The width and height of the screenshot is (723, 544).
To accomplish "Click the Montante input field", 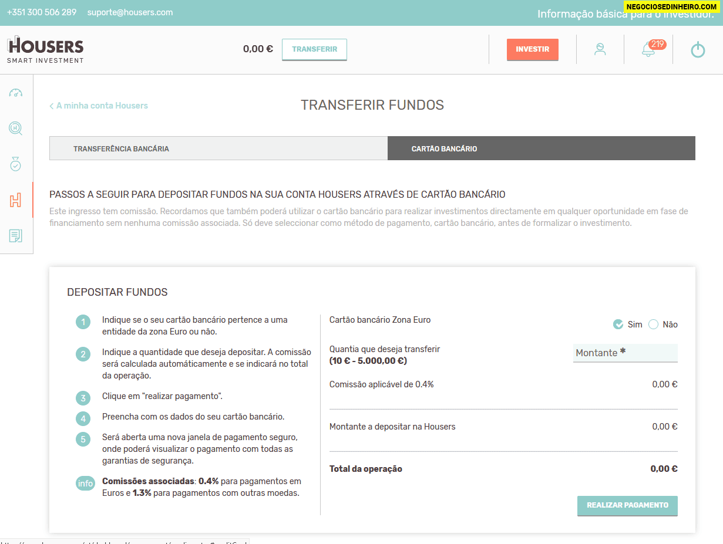I will [625, 353].
